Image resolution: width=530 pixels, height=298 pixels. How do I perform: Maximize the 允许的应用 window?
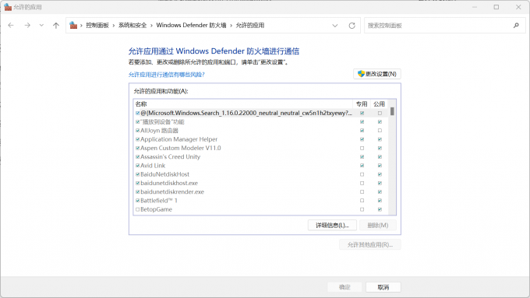[496, 7]
